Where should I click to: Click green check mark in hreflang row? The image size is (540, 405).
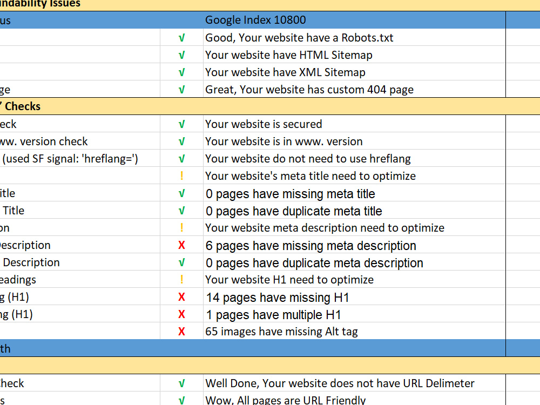pyautogui.click(x=181, y=159)
